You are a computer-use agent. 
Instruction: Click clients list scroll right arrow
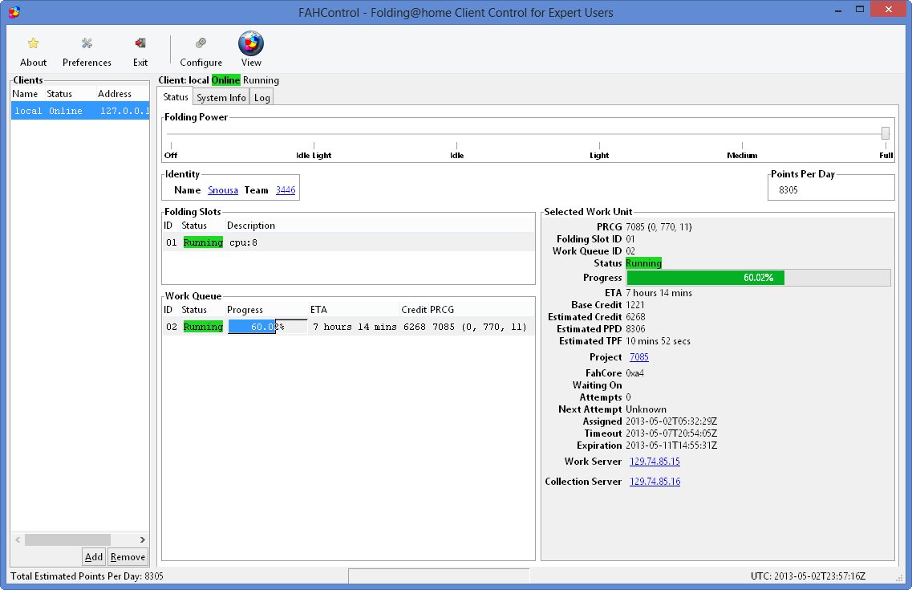pos(143,540)
